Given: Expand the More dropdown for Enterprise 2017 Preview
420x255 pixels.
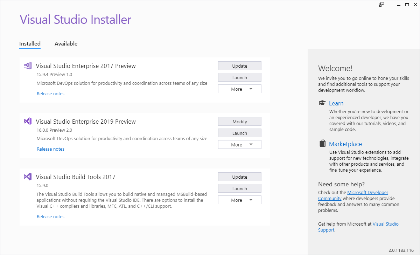Looking at the screenshot, I should [239, 89].
